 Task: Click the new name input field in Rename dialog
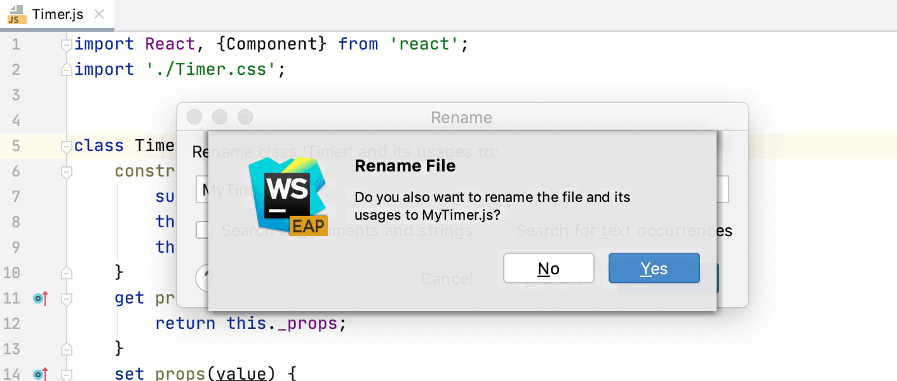462,189
